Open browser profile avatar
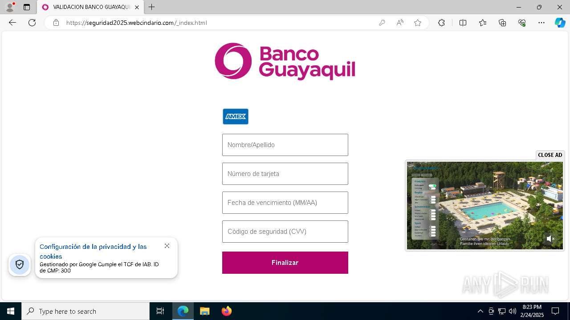Screen dimensions: 570x320 click(10, 7)
